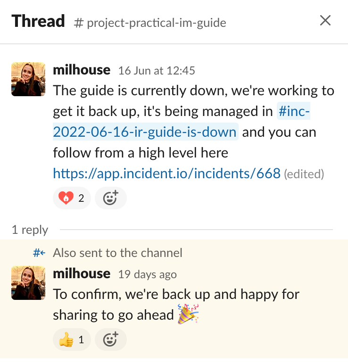The height and width of the screenshot is (364, 348).
Task: Click the '1 reply' divider label
Action: tap(30, 230)
